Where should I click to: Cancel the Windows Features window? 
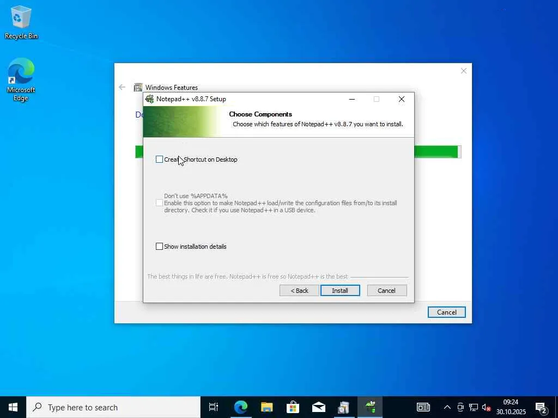pos(446,312)
